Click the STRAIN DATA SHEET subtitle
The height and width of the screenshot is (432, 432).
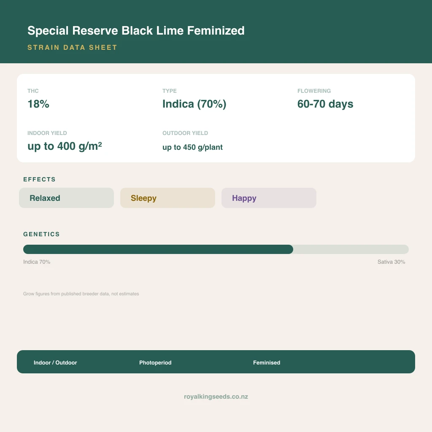[x=73, y=47]
